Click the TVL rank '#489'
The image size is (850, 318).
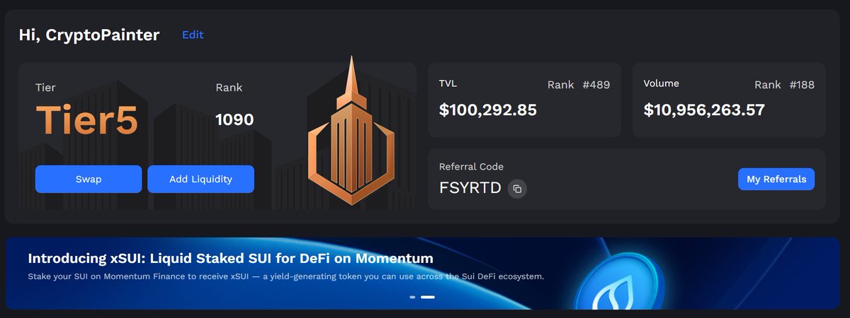pos(596,85)
